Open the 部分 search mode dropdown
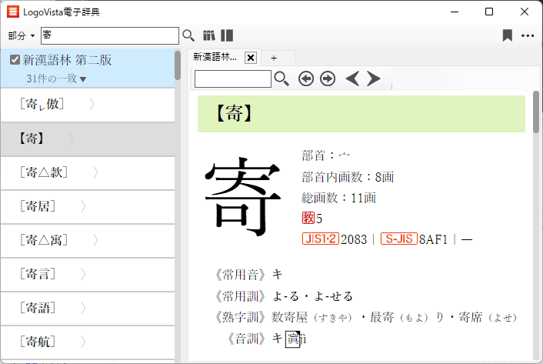 (x=22, y=35)
